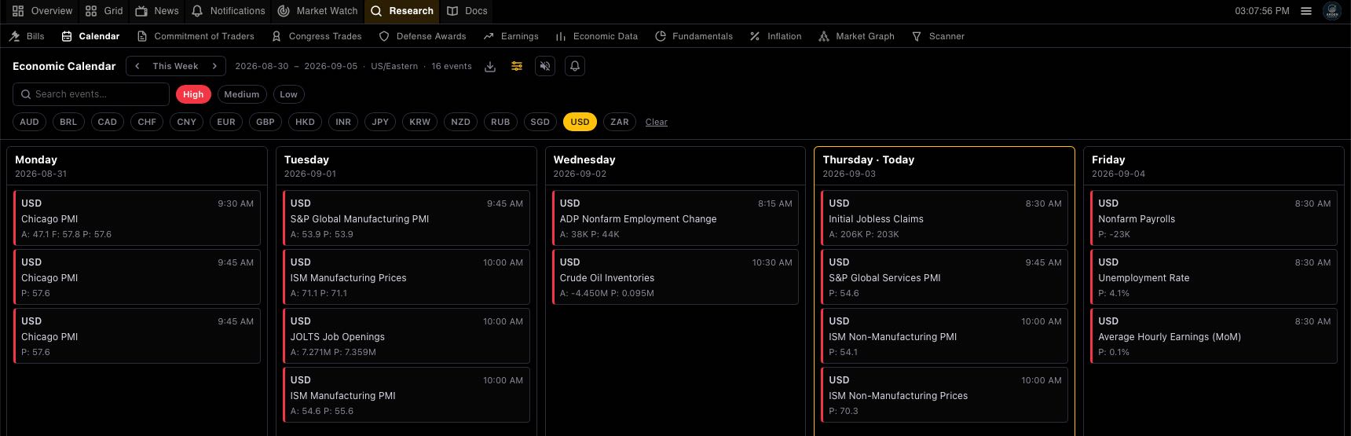Toggle the CHF currency filter
The height and width of the screenshot is (436, 1351).
click(x=147, y=122)
